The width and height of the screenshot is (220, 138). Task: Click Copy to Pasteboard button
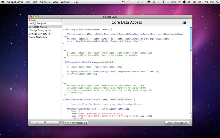tap(177, 123)
